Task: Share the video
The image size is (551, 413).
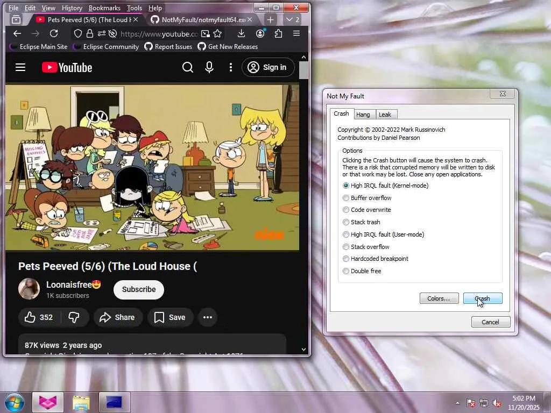Action: [117, 317]
